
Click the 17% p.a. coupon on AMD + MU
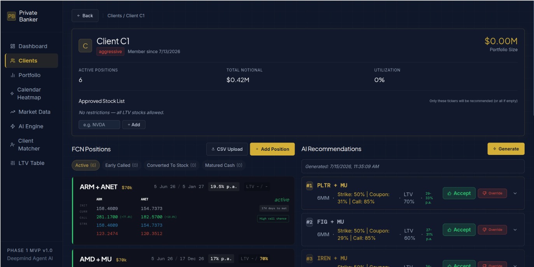coord(221,259)
